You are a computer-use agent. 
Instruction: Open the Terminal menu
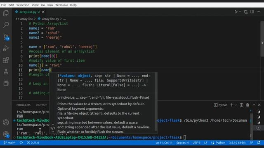61,5
